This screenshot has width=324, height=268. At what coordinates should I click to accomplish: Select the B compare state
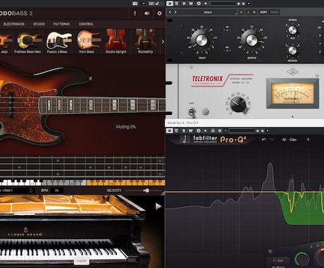(254, 12)
